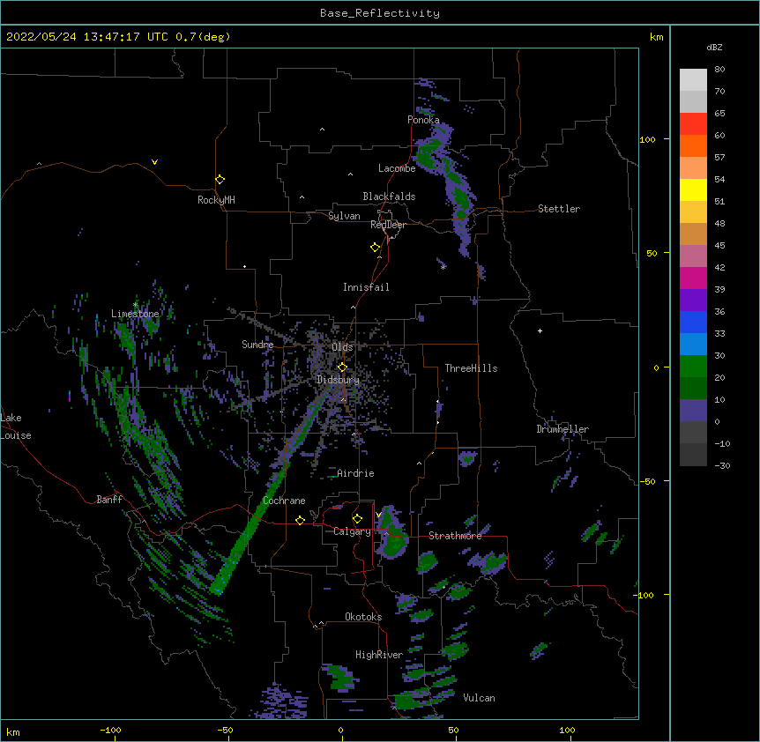Pick the slate purple 0-10 dBZ legend swatch
Image resolution: width=760 pixels, height=742 pixels.
(693, 411)
